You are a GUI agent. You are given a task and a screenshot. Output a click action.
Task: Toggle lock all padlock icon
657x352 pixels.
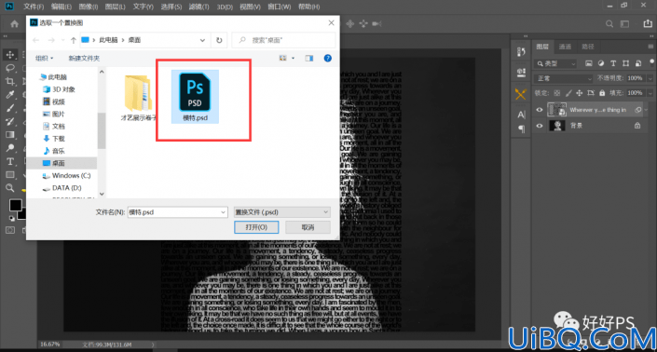point(602,93)
